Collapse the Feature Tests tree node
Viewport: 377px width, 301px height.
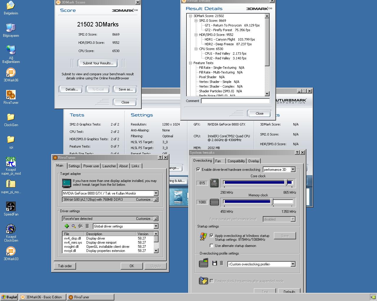click(x=190, y=63)
